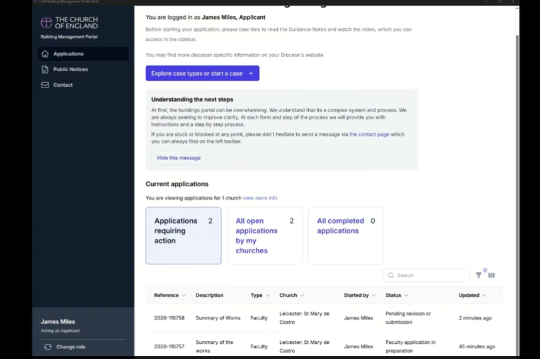
Task: Click the search magnifier icon
Action: pos(391,275)
